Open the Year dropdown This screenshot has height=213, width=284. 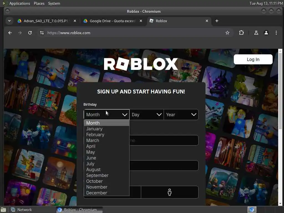(x=181, y=115)
